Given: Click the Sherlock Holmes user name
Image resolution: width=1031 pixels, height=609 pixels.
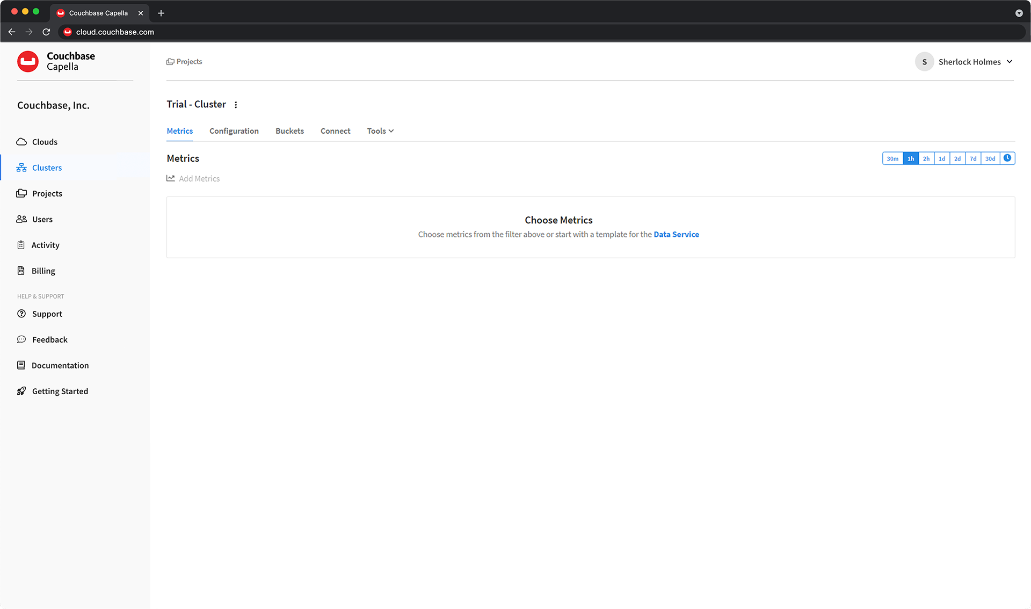Looking at the screenshot, I should (969, 62).
